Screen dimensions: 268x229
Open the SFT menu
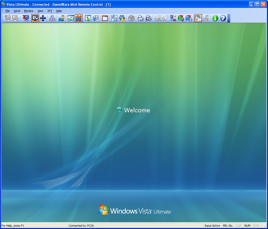coord(50,11)
